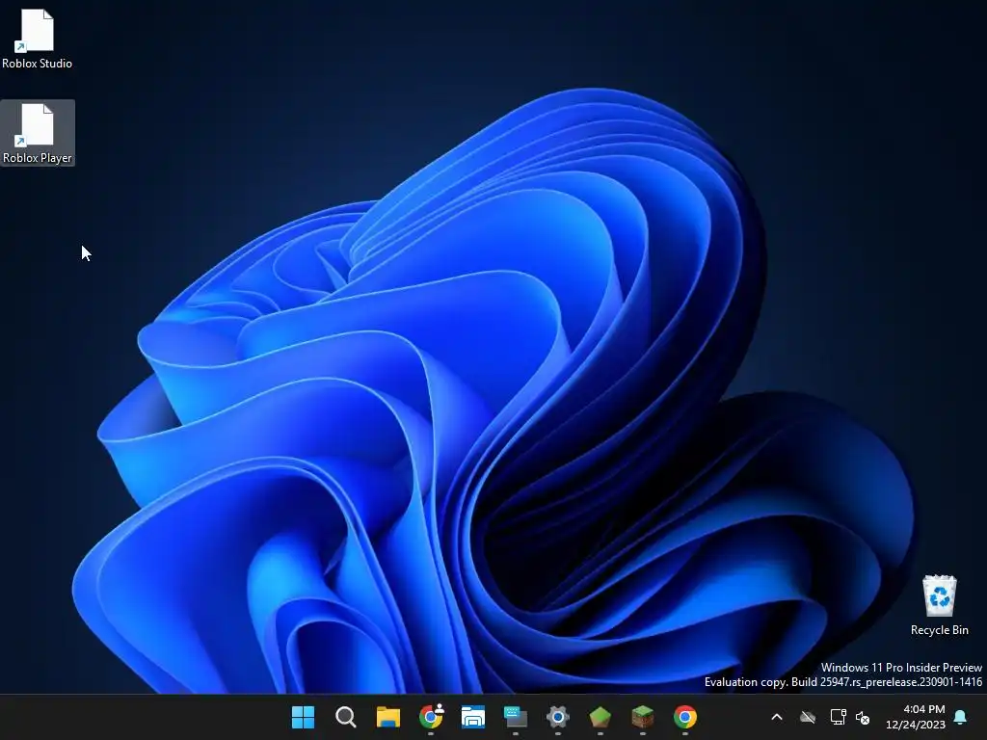This screenshot has height=740, width=987.
Task: Open the Minecraft grass block icon
Action: [643, 717]
